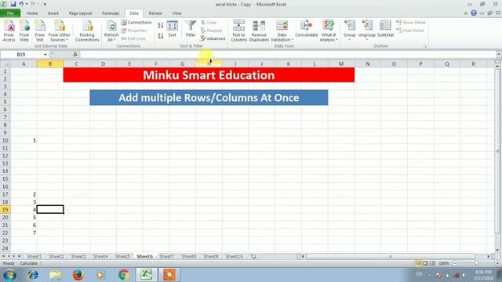Expand the formula bar
Viewport: 502px width, 282px height.
pos(499,55)
